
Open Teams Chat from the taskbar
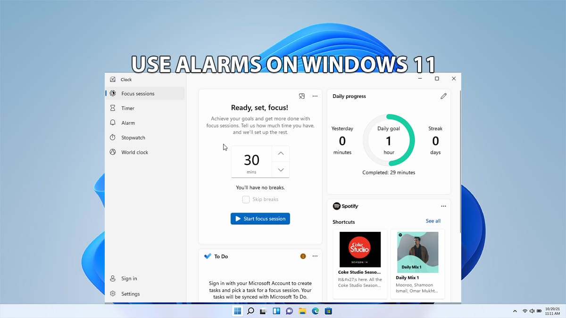(x=290, y=311)
